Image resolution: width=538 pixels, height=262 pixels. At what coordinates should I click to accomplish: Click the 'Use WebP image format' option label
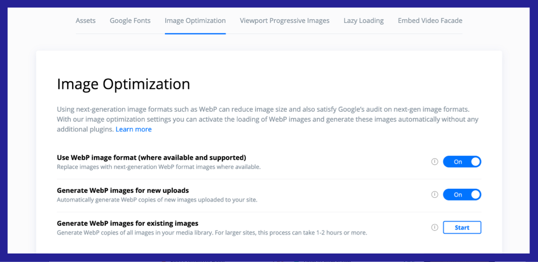point(152,158)
